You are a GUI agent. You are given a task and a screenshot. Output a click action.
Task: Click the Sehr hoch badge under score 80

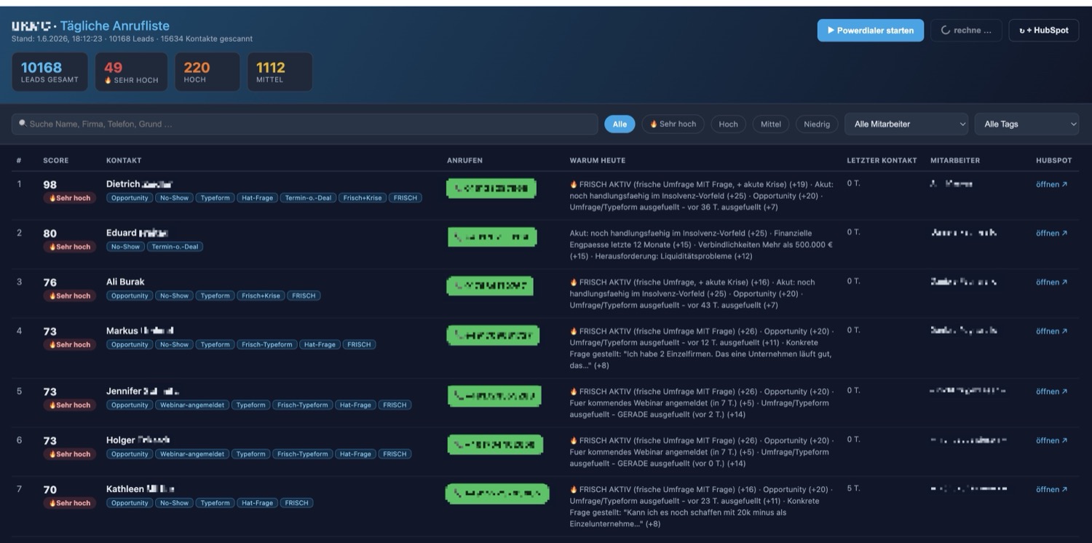tap(70, 247)
